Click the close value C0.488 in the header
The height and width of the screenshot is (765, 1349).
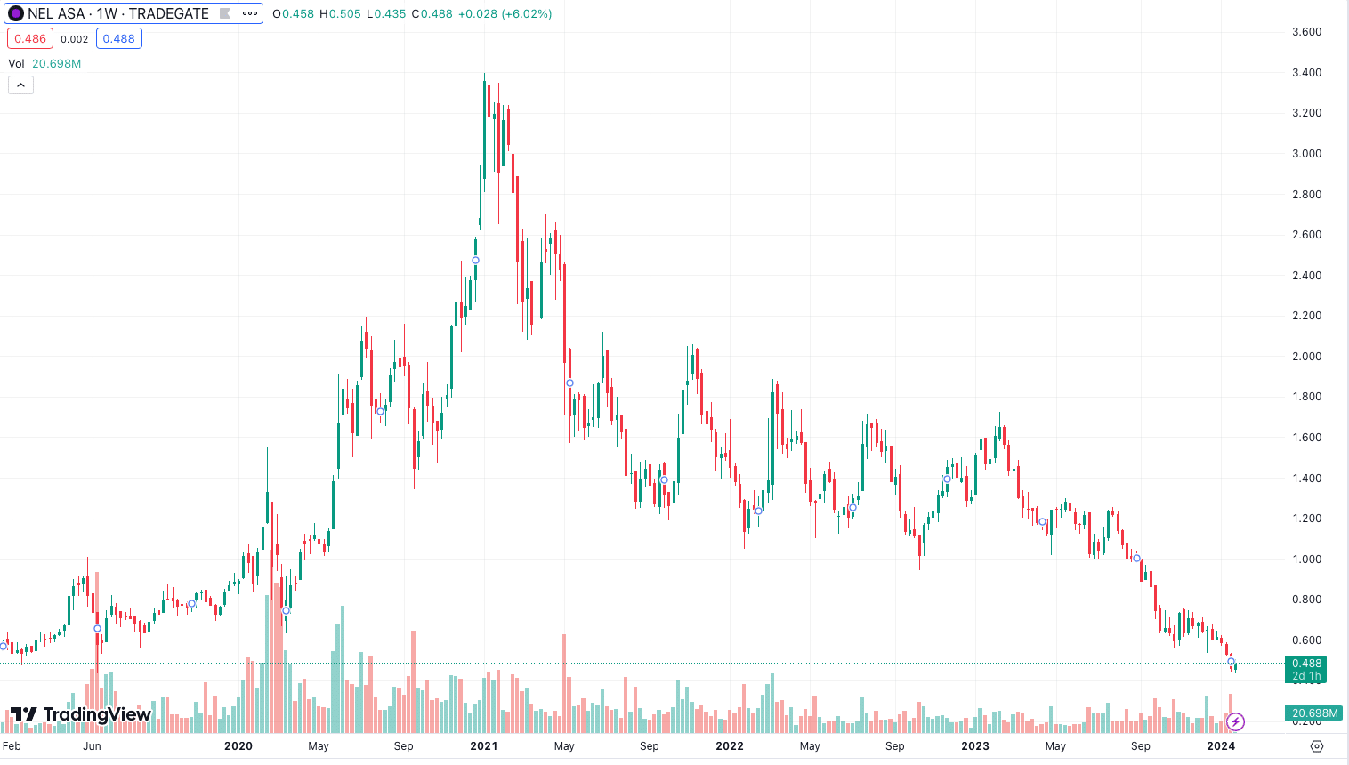432,13
